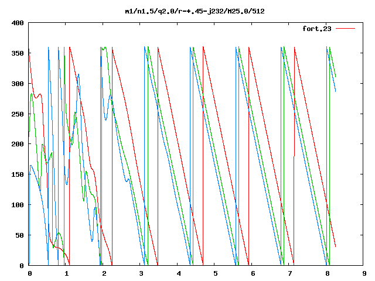The image size is (375, 281).
Task: Click the x-axis label 9
Action: (x=364, y=273)
